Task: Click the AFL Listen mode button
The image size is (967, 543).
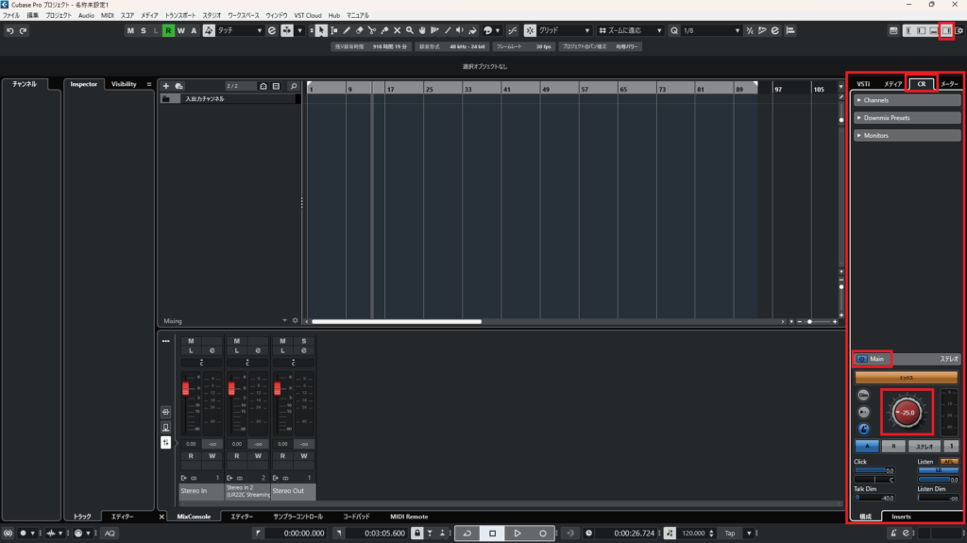Action: coord(948,462)
